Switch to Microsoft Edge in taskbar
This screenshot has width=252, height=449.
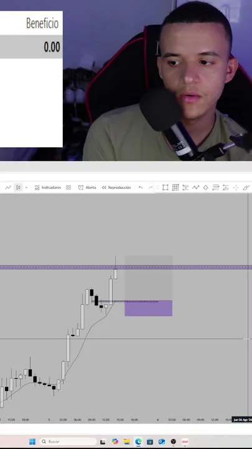coord(138,442)
